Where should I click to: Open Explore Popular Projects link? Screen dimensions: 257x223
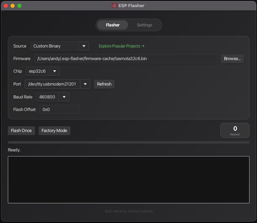click(122, 46)
